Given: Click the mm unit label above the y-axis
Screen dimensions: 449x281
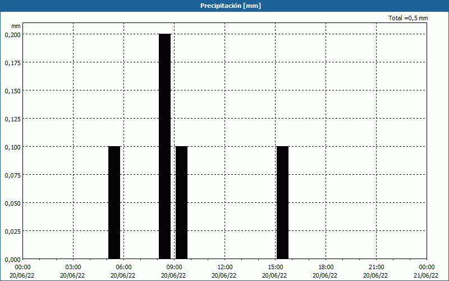Looking at the screenshot, I should click(x=16, y=26).
